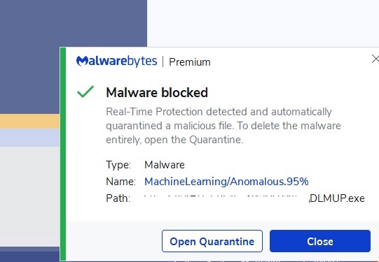Screen dimensions: 379x262
Task: Dismiss the notification with the X icon
Action: tap(375, 59)
